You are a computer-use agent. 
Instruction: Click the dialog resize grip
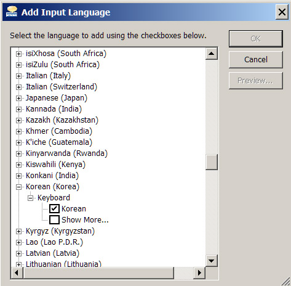click(285, 281)
